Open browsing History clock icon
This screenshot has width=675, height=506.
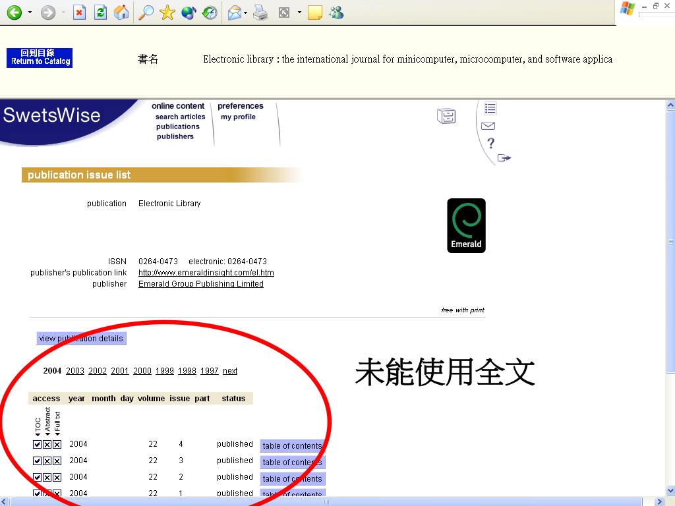pyautogui.click(x=210, y=13)
